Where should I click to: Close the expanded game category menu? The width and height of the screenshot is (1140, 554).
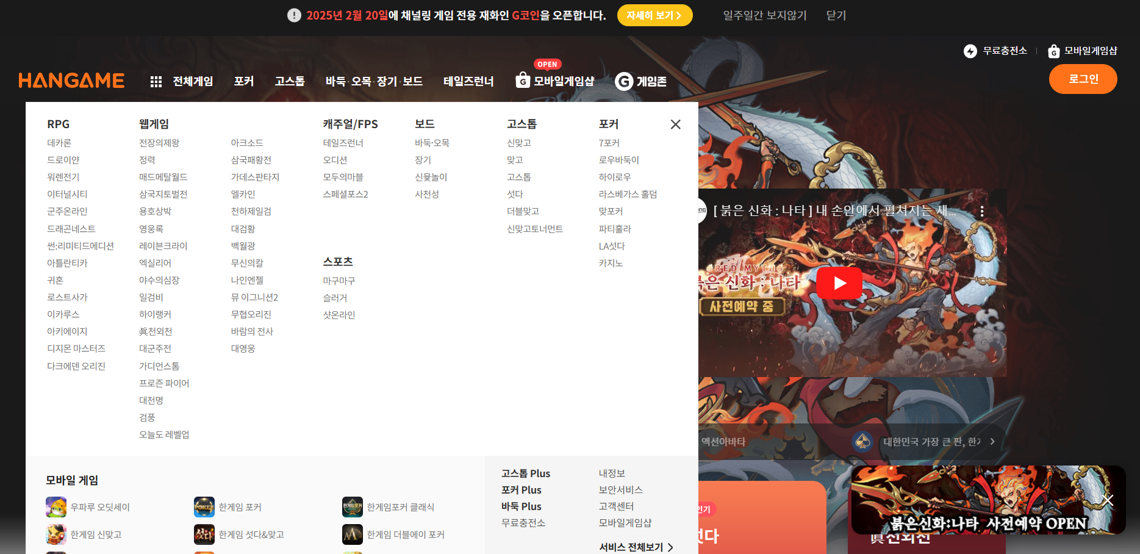tap(675, 124)
